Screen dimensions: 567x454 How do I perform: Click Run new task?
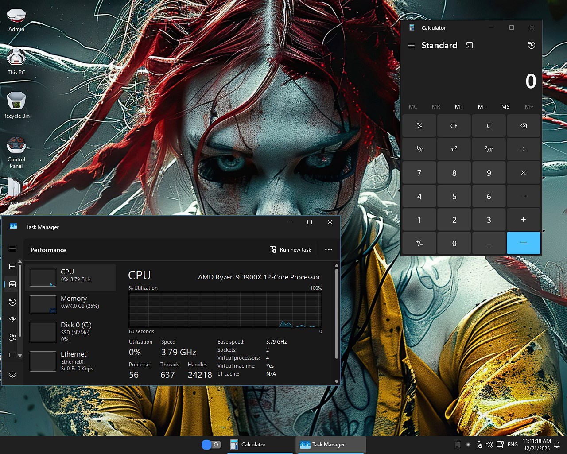[291, 250]
